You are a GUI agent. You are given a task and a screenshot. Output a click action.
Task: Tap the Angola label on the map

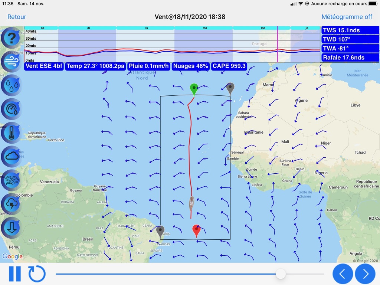tap(356, 253)
